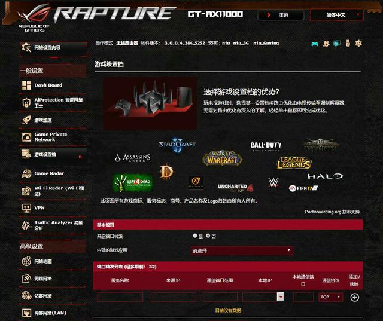Select 否 for 开启端口转发
The height and width of the screenshot is (321, 383).
pyautogui.click(x=208, y=236)
